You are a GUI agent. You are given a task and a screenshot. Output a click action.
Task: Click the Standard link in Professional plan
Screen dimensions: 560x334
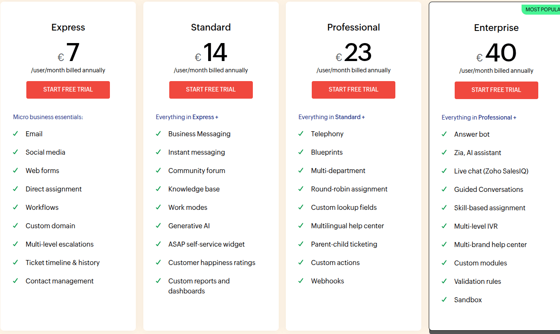348,117
